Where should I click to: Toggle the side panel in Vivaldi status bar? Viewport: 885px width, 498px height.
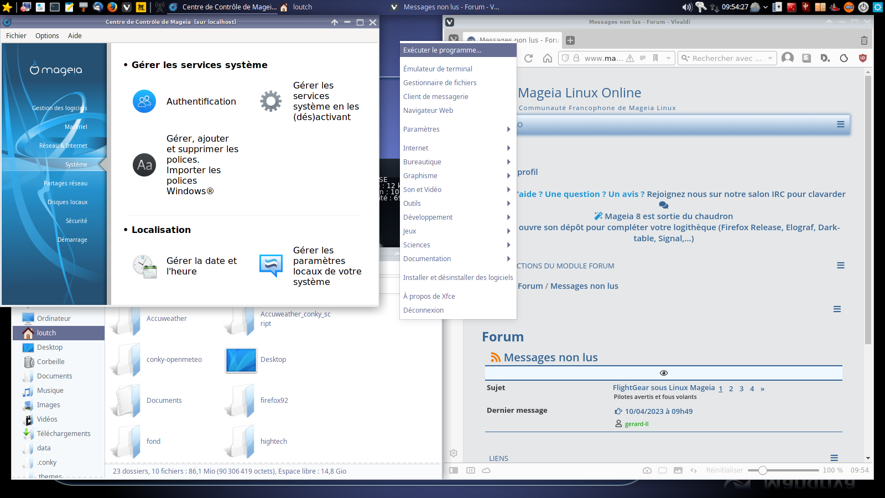454,470
